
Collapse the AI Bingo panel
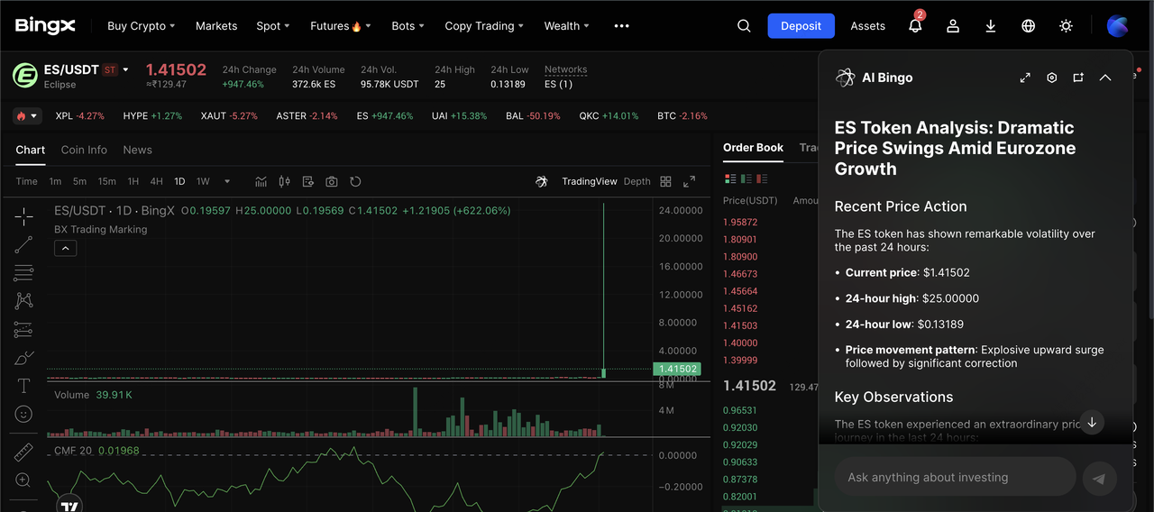pos(1105,78)
